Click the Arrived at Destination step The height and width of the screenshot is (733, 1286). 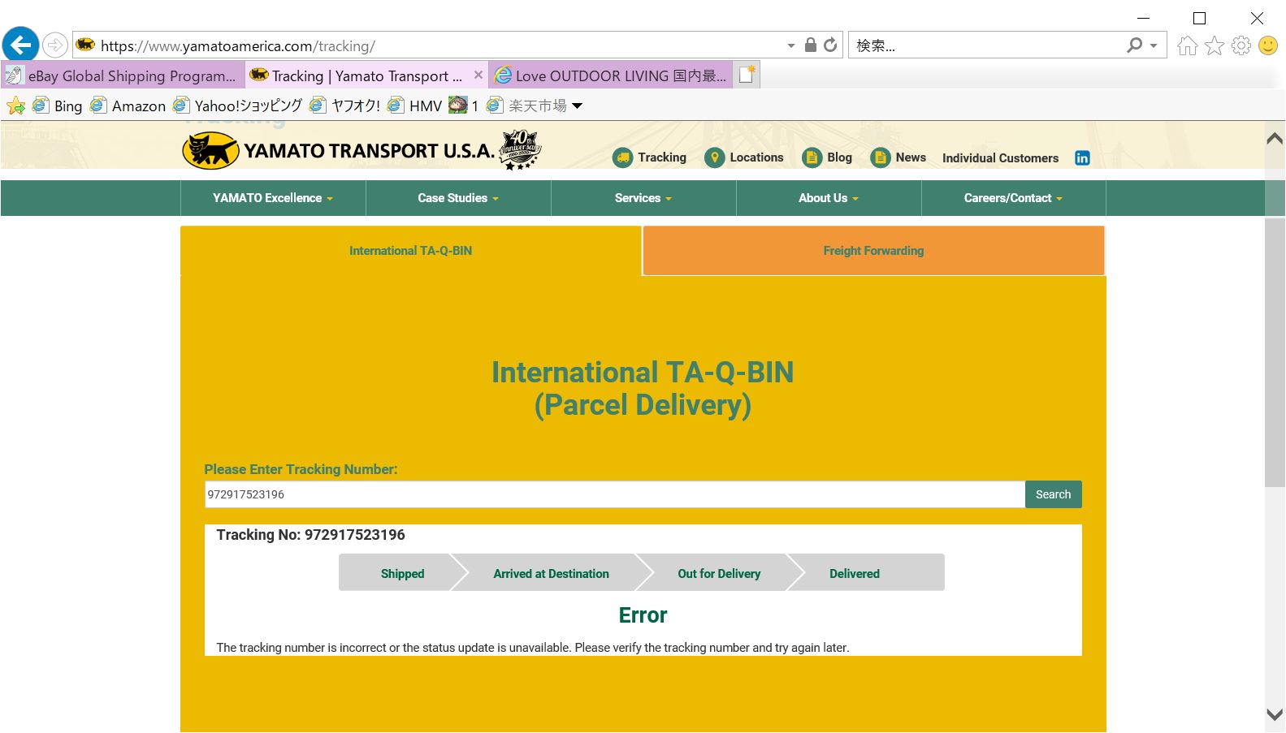pos(551,573)
